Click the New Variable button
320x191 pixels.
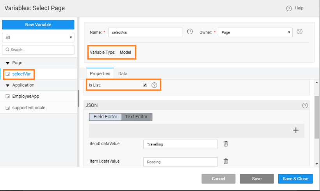(38, 25)
